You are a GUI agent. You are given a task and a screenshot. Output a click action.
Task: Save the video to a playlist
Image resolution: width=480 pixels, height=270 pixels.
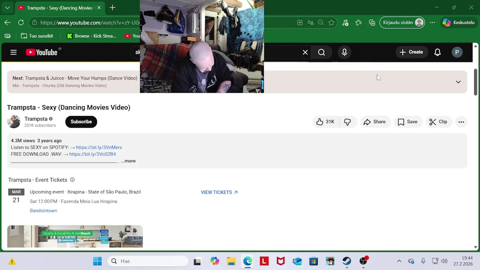click(x=407, y=121)
